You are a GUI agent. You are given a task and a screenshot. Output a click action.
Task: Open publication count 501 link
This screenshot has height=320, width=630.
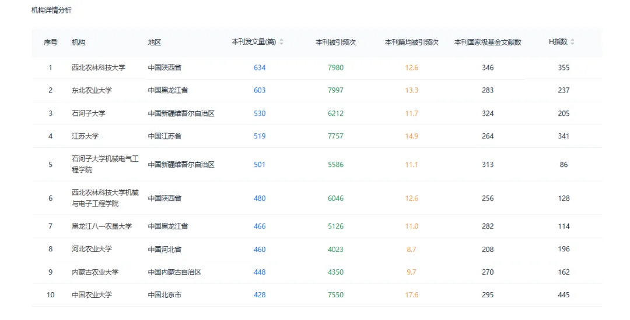pyautogui.click(x=260, y=165)
